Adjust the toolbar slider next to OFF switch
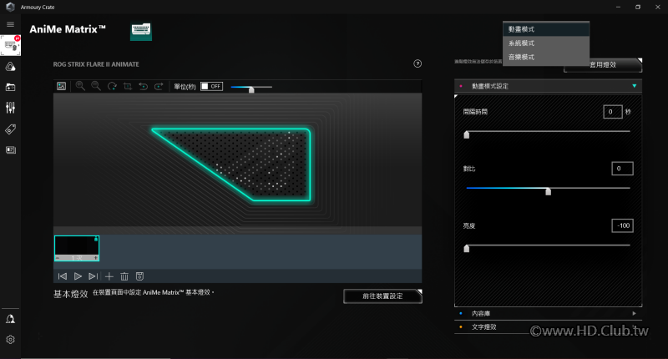668x359 pixels. (251, 89)
